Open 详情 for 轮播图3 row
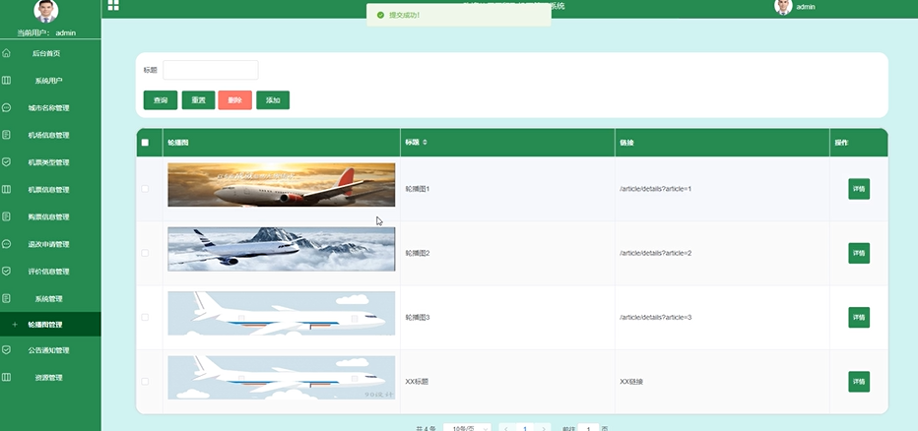918x431 pixels. (x=859, y=317)
